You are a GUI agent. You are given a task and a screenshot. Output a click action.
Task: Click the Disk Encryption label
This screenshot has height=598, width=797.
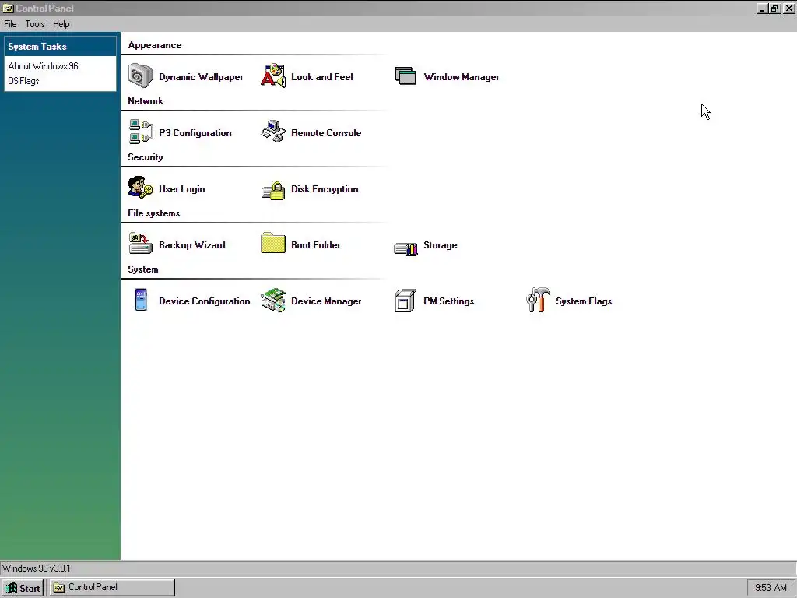click(x=325, y=189)
